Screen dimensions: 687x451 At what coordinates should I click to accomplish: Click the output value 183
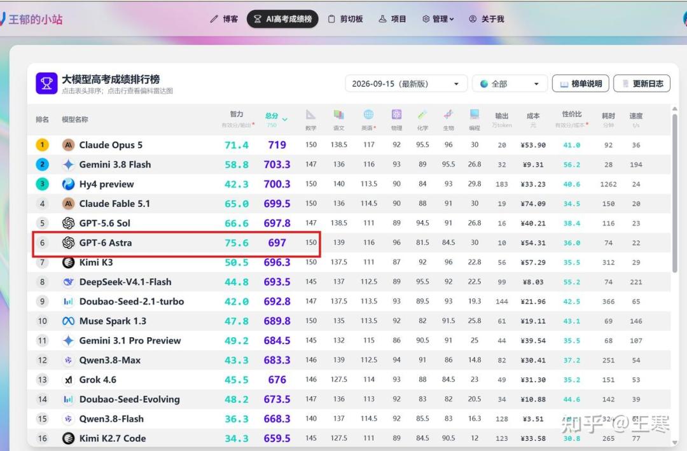pos(502,184)
